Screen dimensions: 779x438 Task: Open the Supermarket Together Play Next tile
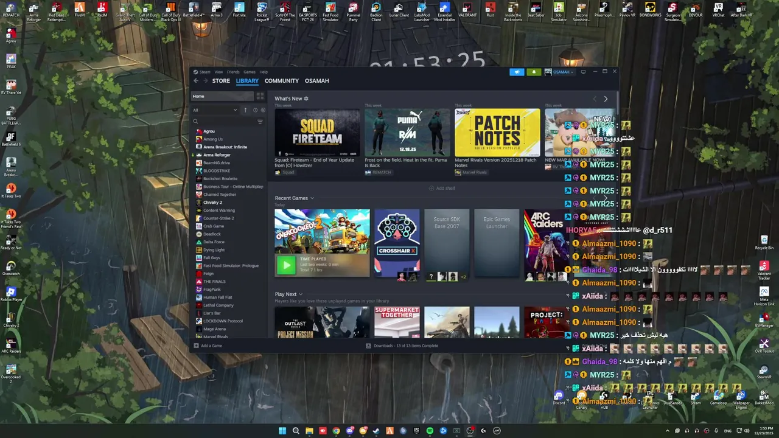[397, 322]
